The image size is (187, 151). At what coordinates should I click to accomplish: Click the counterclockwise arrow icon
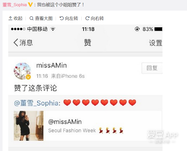(x=62, y=18)
